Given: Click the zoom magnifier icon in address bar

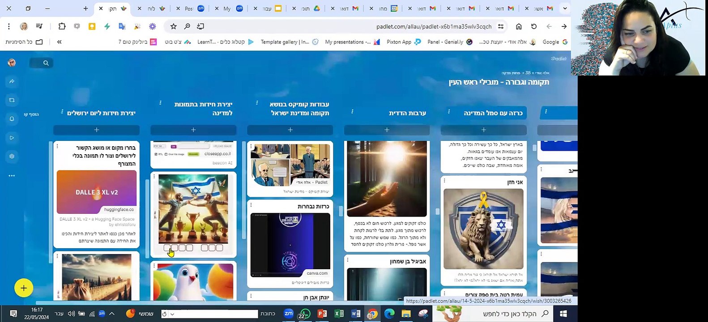Looking at the screenshot, I should pos(187,26).
